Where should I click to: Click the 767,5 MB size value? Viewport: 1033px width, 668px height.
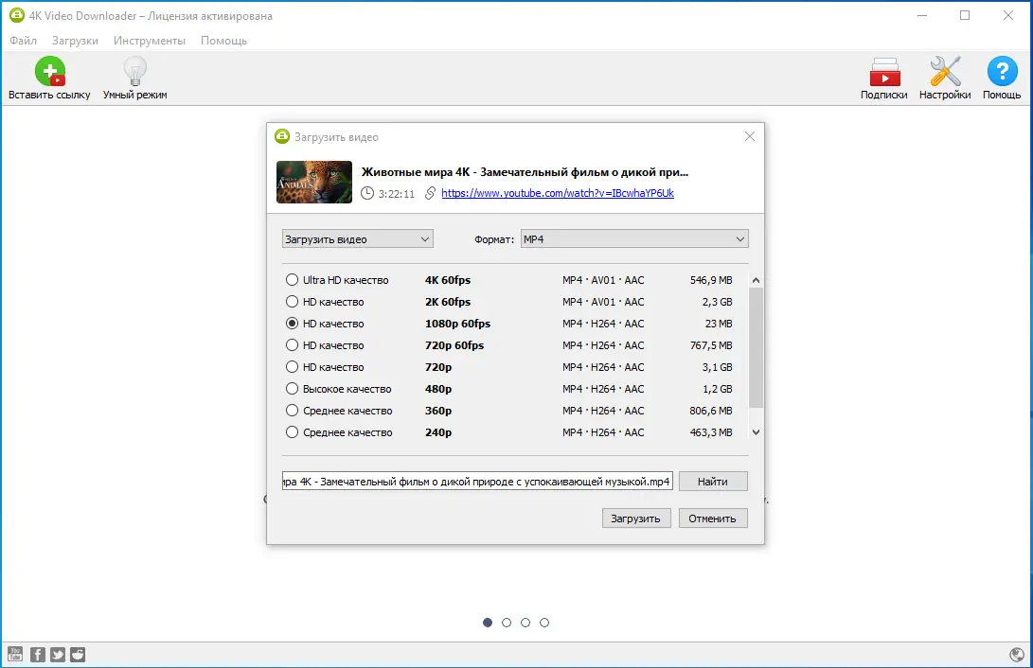[x=711, y=344]
